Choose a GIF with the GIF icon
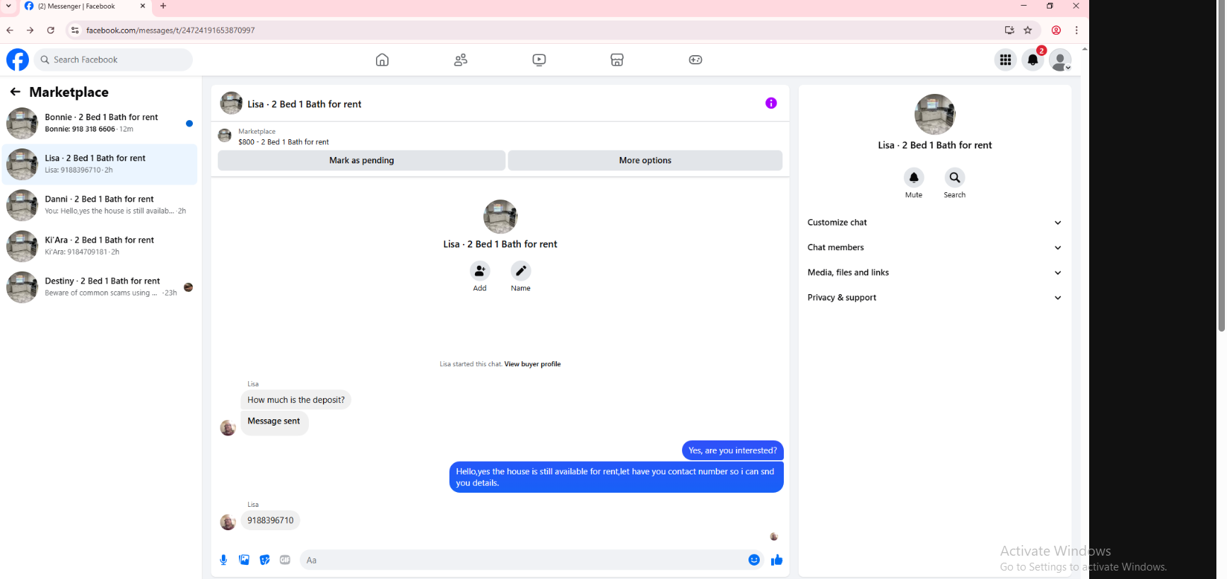Image resolution: width=1227 pixels, height=579 pixels. point(285,560)
